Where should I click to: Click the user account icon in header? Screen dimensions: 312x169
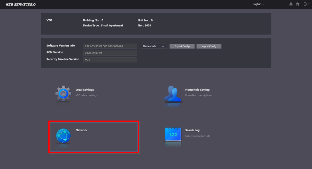pyautogui.click(x=291, y=4)
